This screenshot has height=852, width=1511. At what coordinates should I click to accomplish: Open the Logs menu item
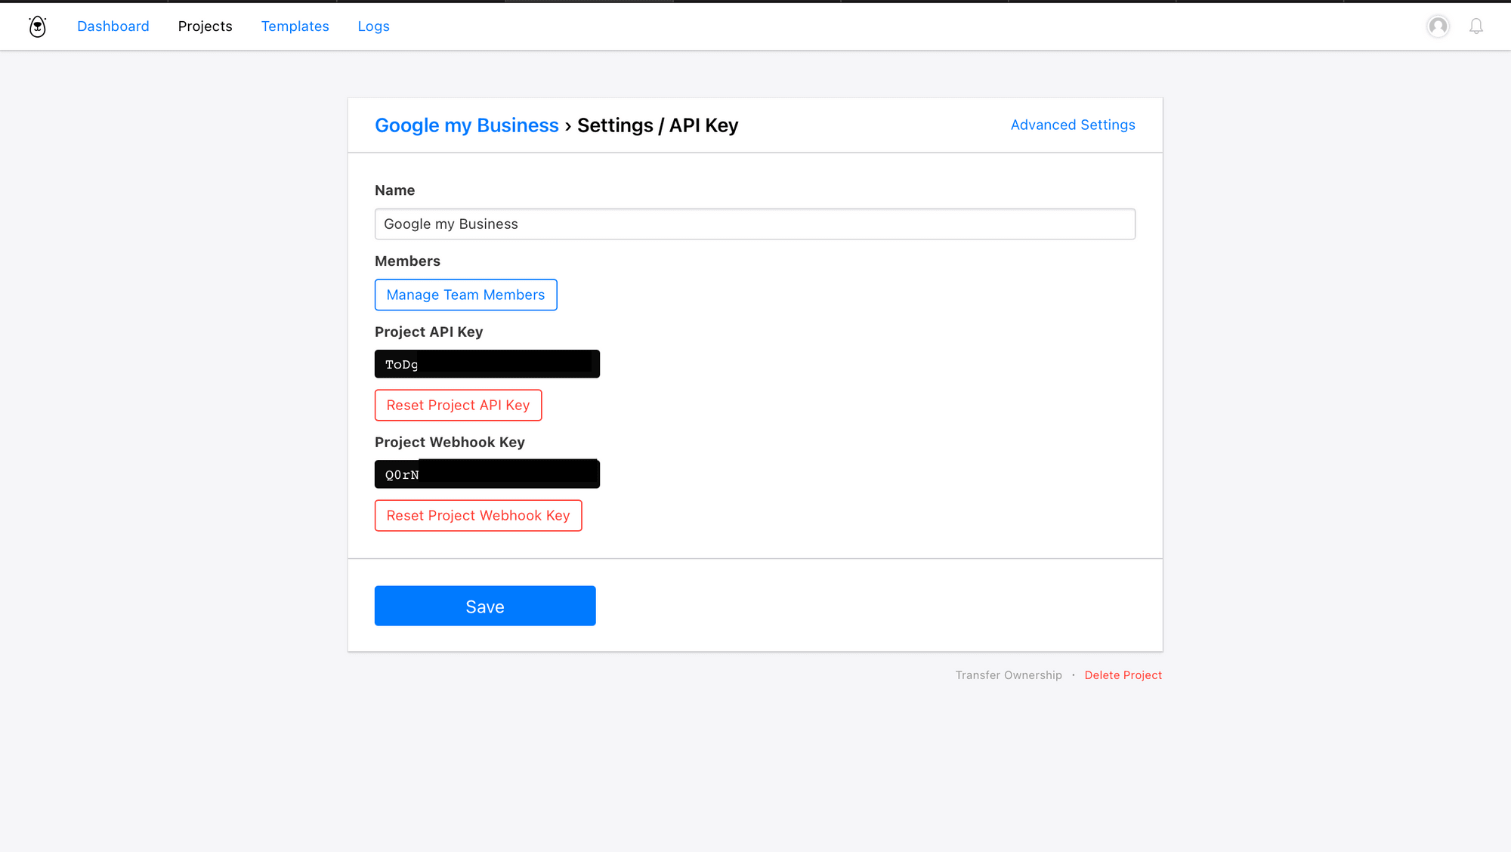pos(374,26)
